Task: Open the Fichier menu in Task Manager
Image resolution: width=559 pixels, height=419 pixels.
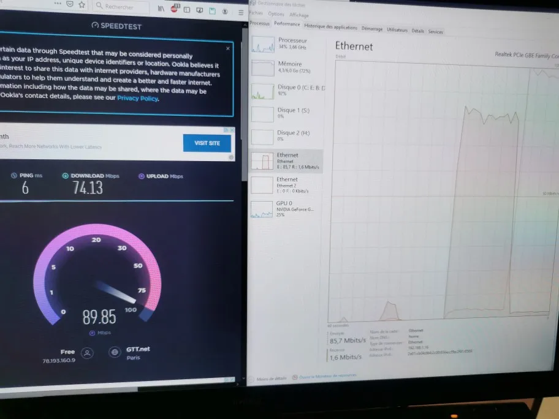Action: [x=256, y=13]
